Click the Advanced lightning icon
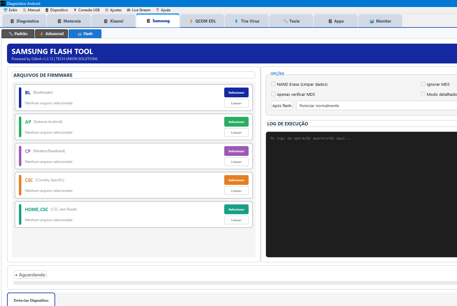The image size is (457, 306). coord(42,34)
